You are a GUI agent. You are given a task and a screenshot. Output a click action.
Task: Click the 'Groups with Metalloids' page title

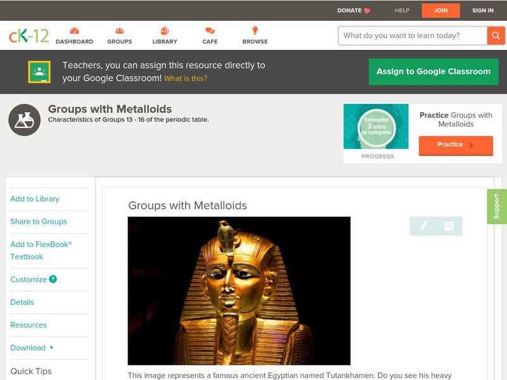click(110, 109)
